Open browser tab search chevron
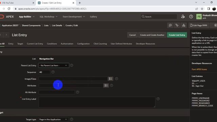217x122 pixels. [196, 2]
